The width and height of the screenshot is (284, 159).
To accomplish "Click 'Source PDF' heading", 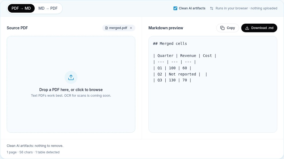I will pyautogui.click(x=17, y=28).
